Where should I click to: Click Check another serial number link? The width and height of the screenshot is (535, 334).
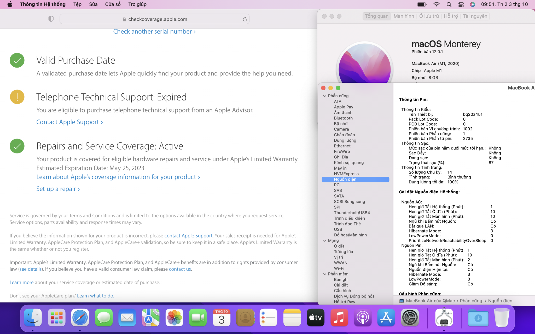[154, 32]
